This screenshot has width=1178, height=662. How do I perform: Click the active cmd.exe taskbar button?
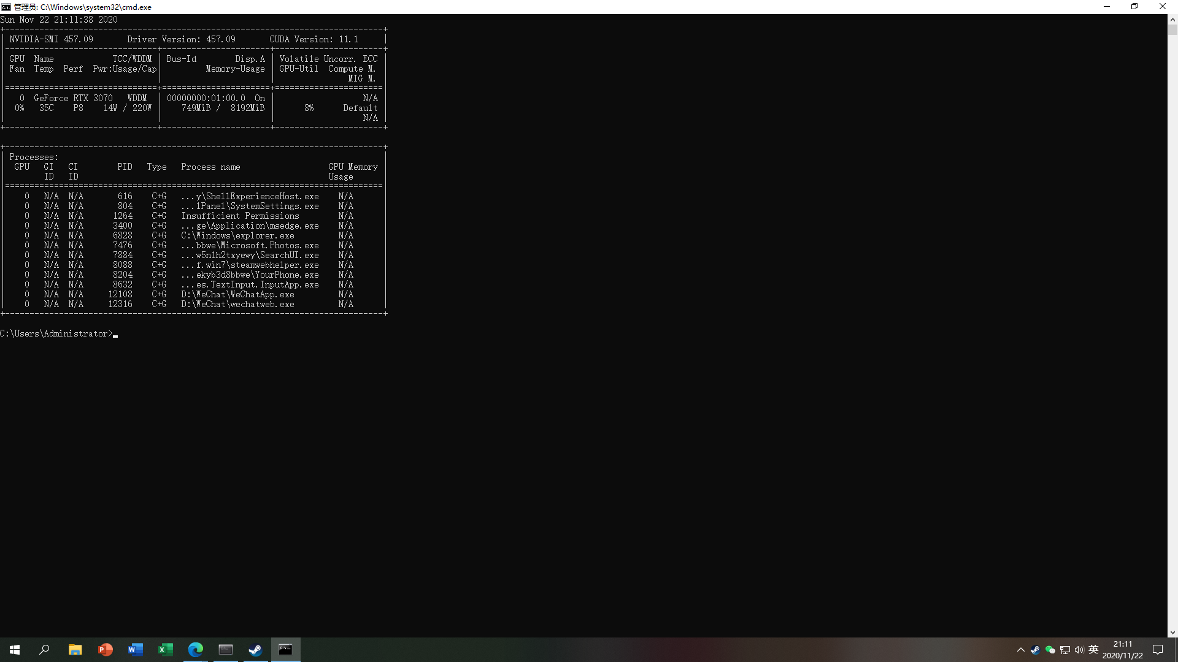(x=285, y=650)
